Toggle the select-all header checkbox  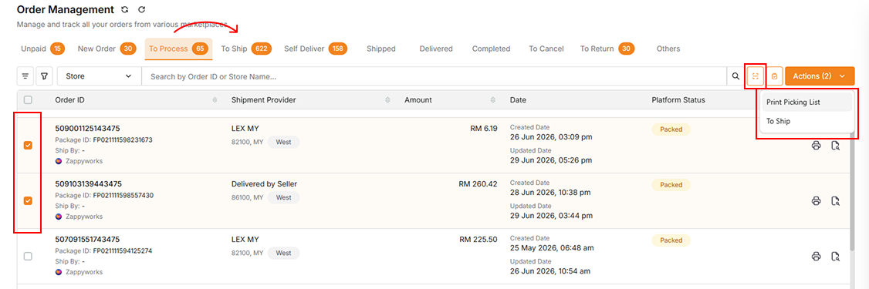(28, 100)
